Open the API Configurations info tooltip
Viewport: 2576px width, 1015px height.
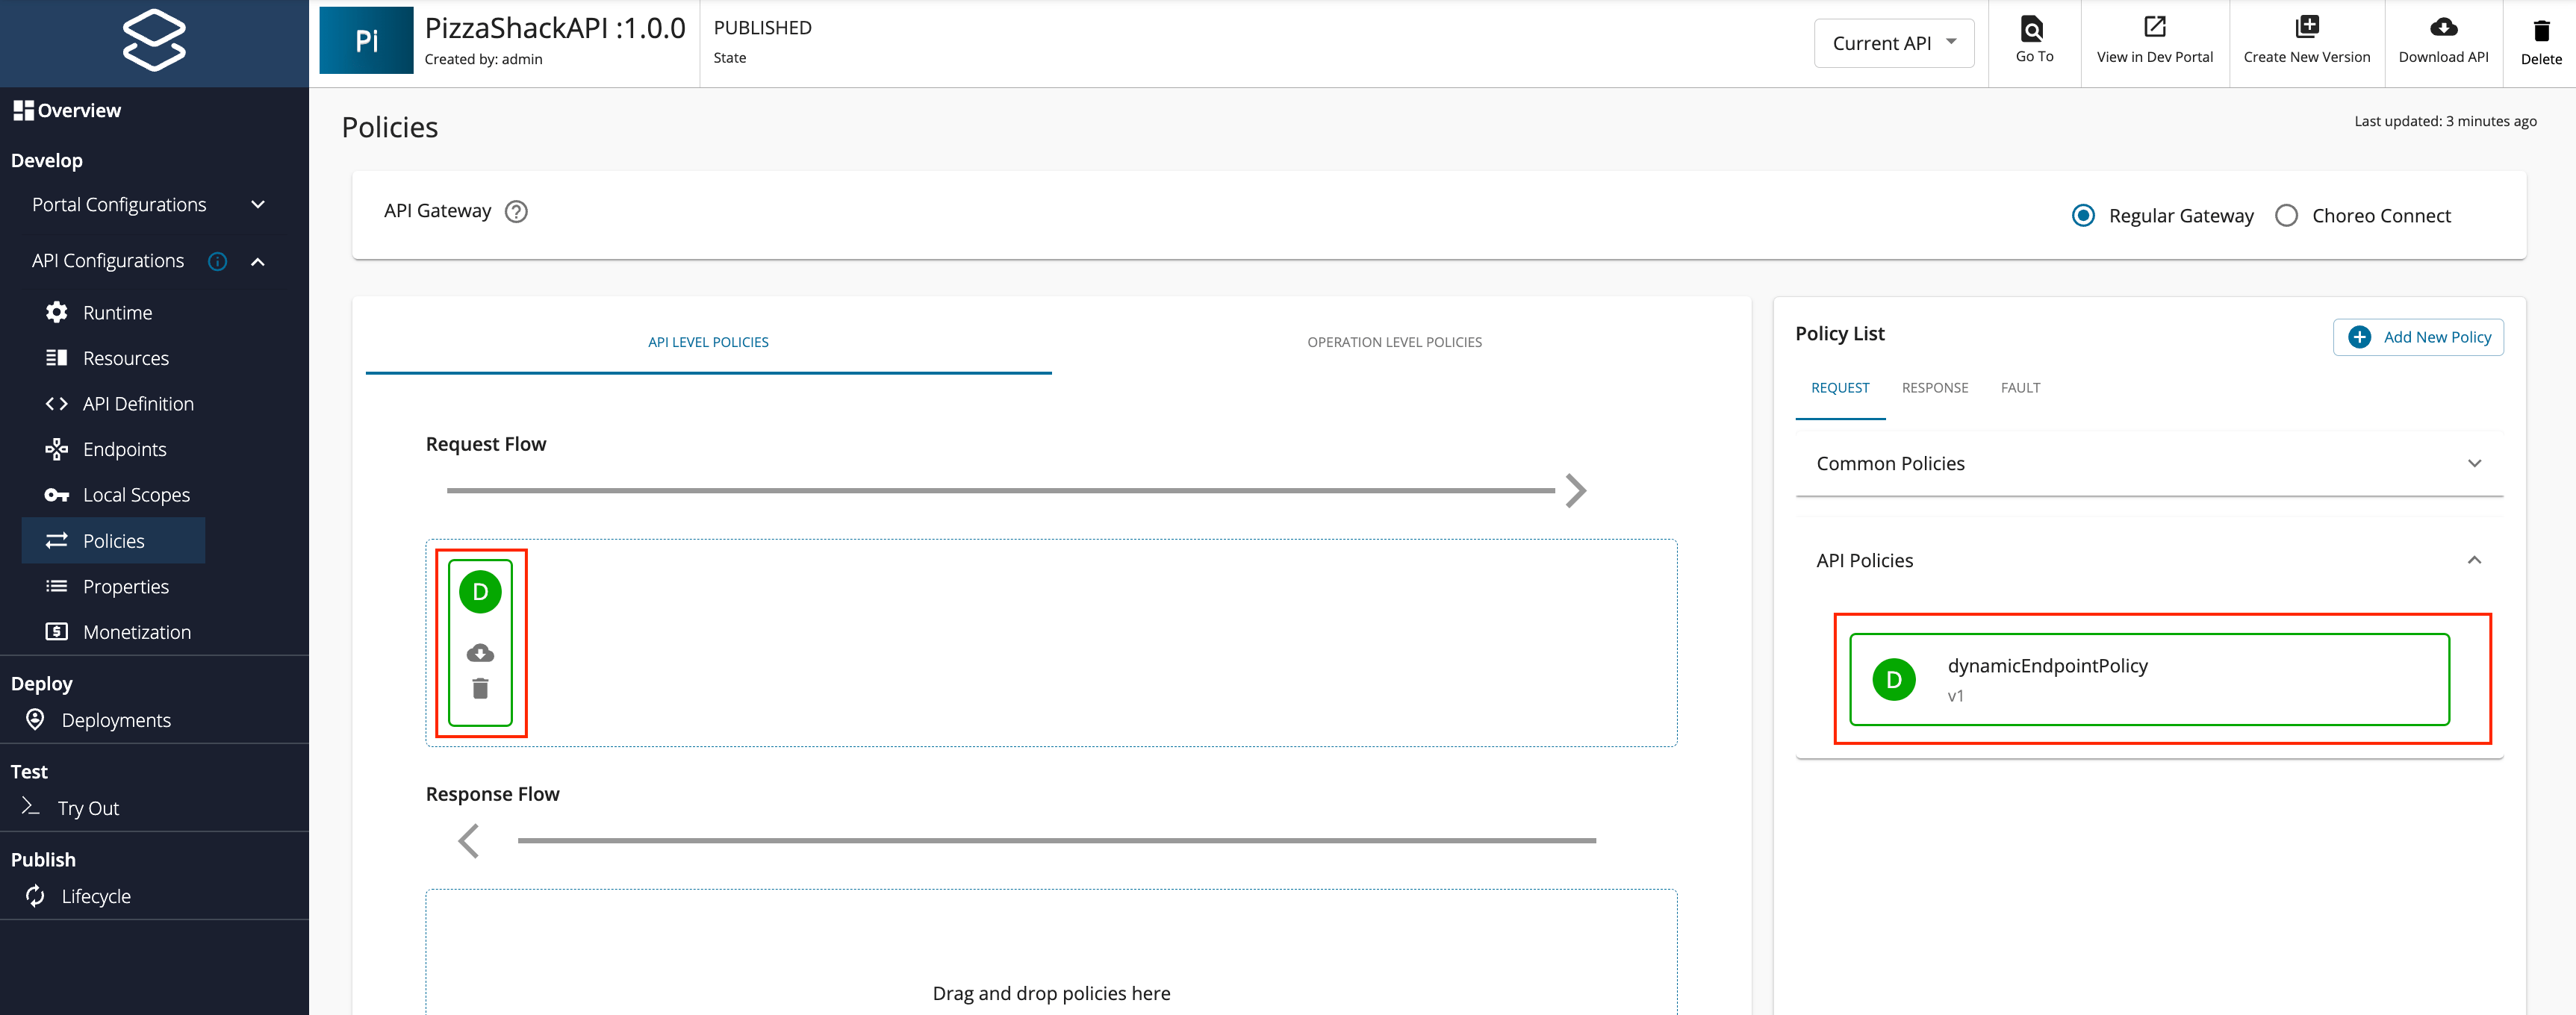(x=218, y=261)
